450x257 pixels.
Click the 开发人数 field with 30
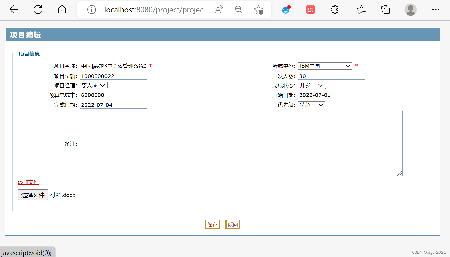pyautogui.click(x=332, y=76)
